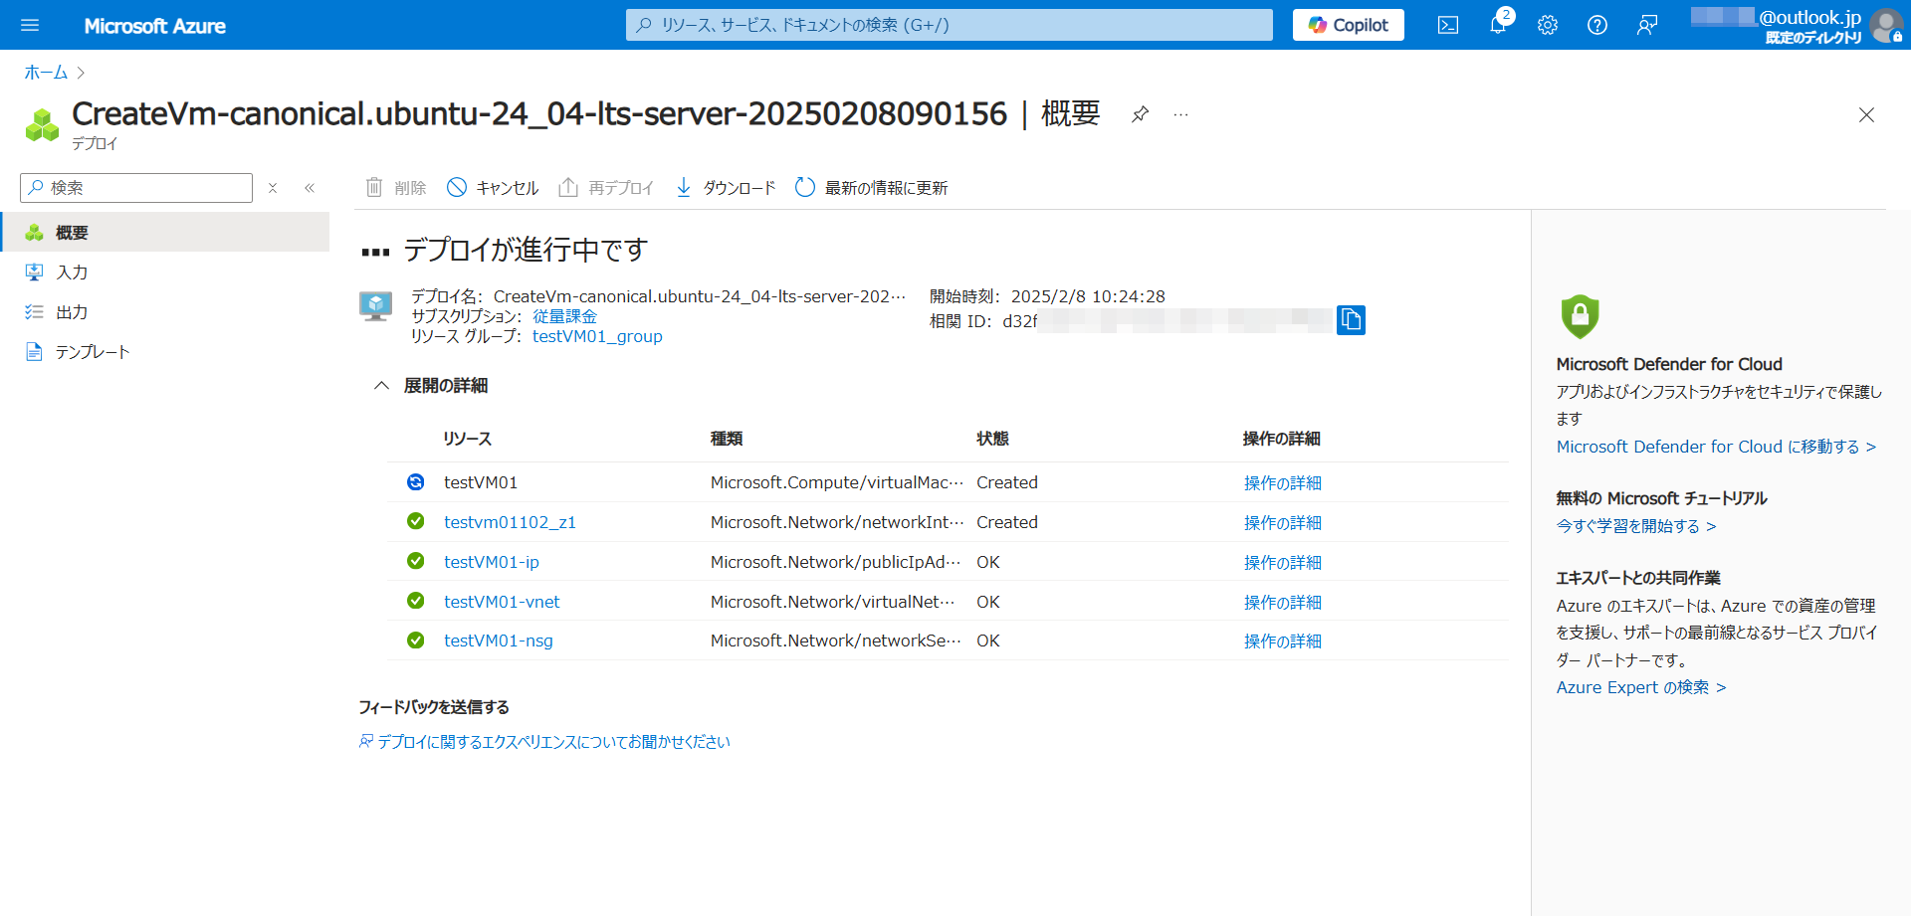Collapse the left sidebar menu
1911x916 pixels.
pos(310,188)
